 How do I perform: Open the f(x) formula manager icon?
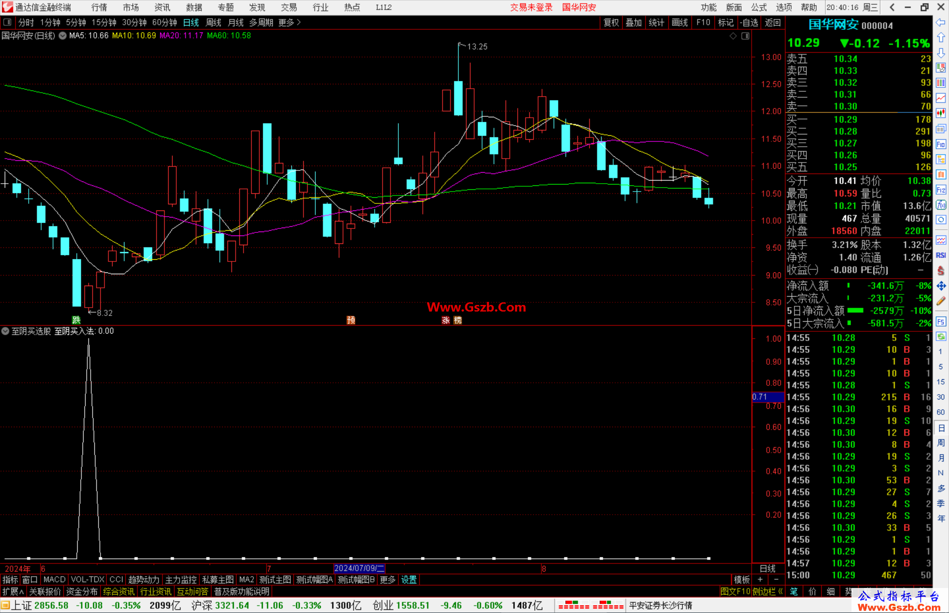pos(941,205)
